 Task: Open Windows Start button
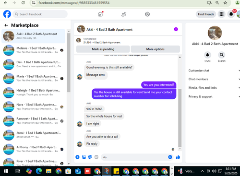tap(6, 171)
